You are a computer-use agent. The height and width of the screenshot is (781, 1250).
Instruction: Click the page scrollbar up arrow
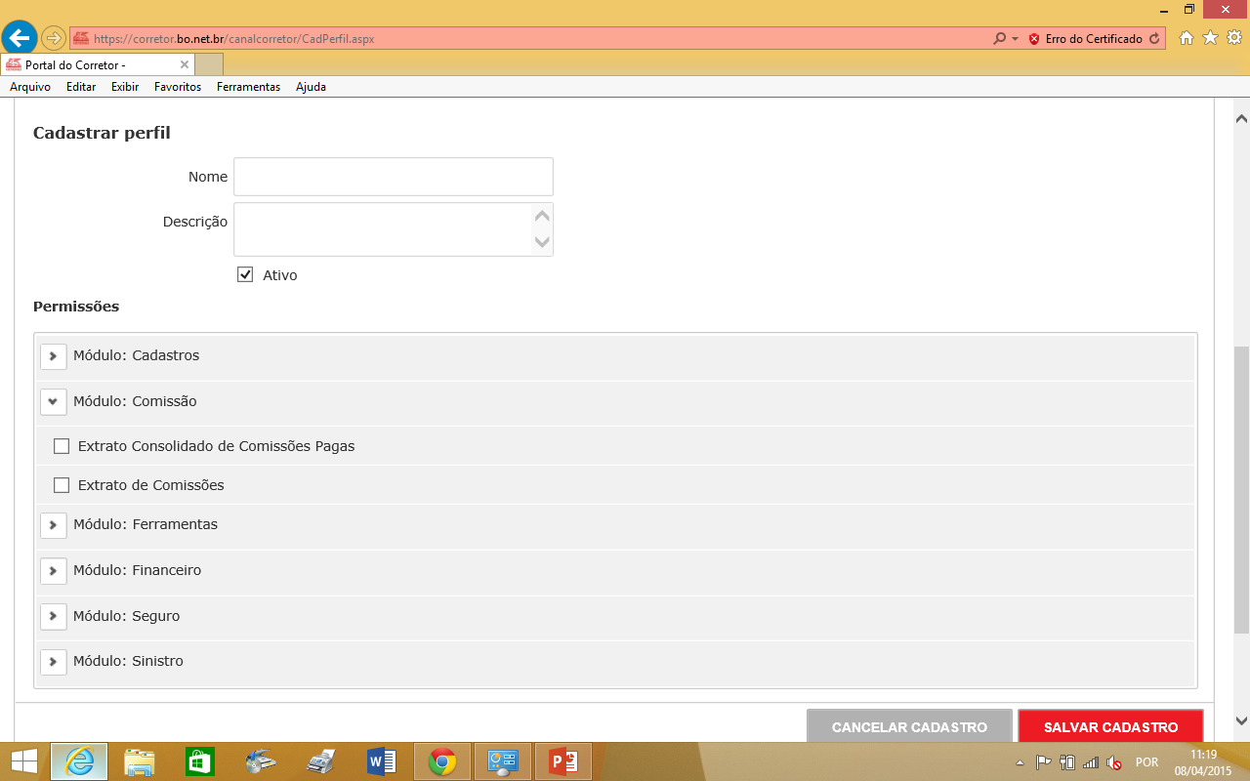[1241, 118]
